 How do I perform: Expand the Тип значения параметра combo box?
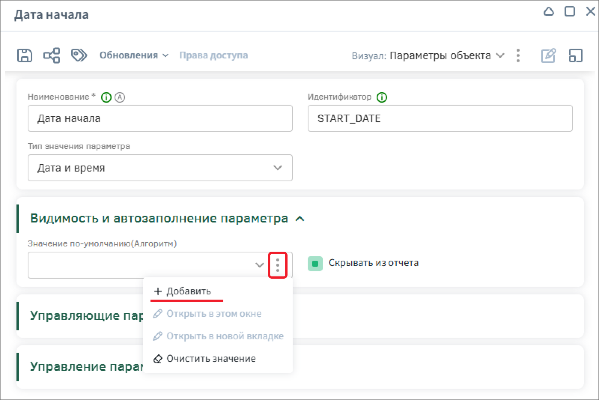160,168
